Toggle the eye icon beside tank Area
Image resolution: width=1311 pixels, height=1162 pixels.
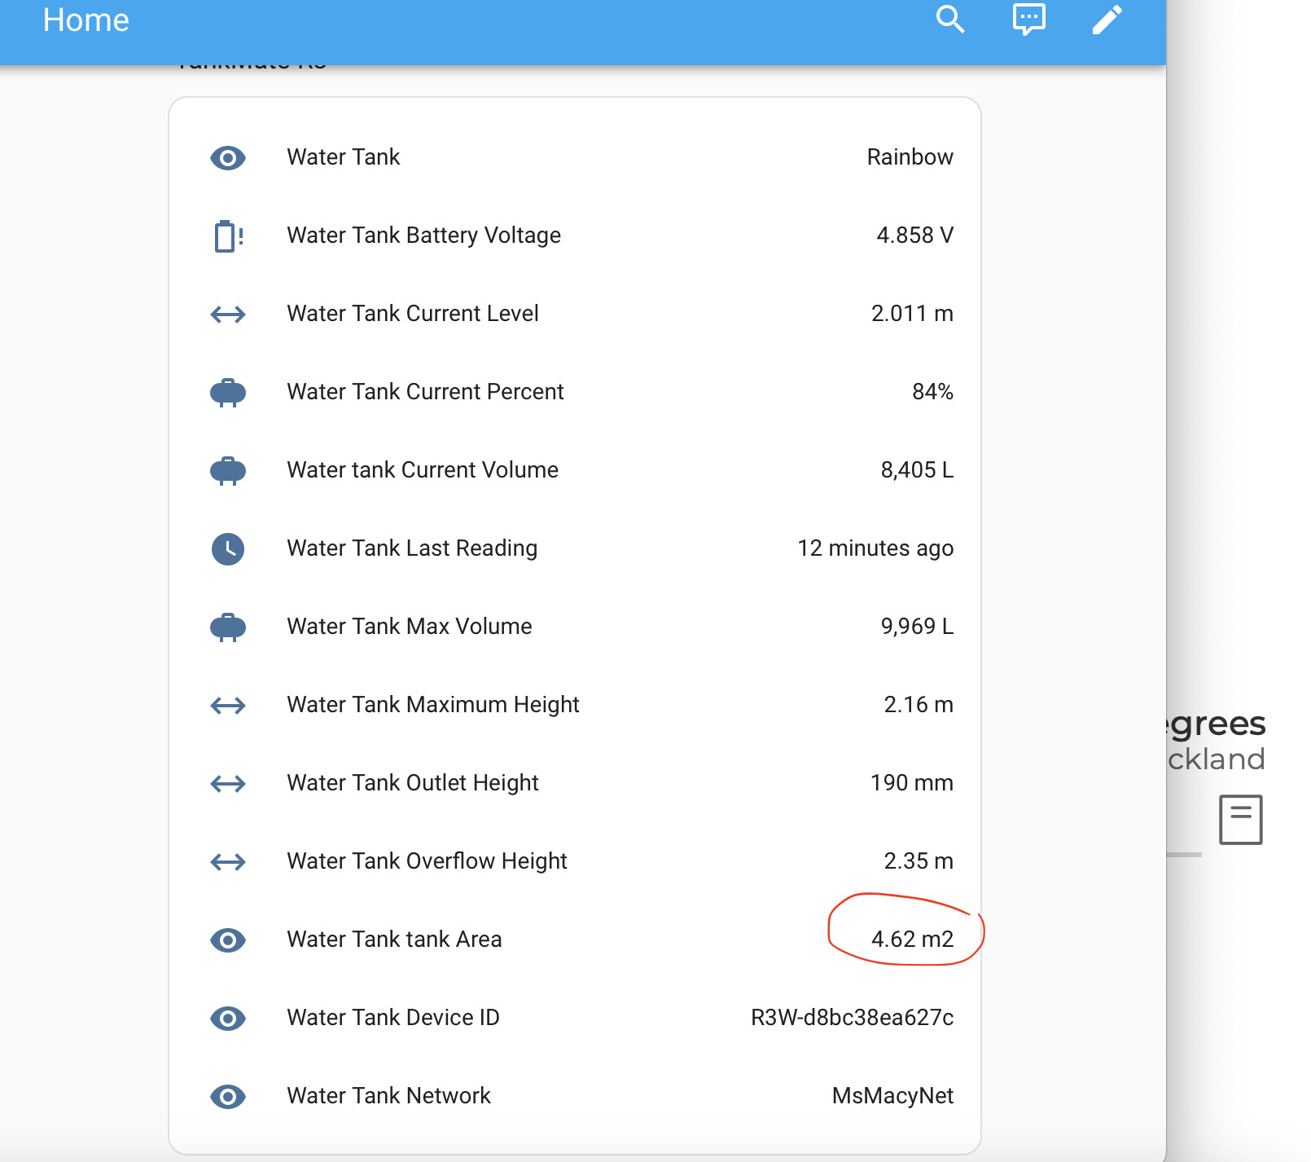(228, 940)
